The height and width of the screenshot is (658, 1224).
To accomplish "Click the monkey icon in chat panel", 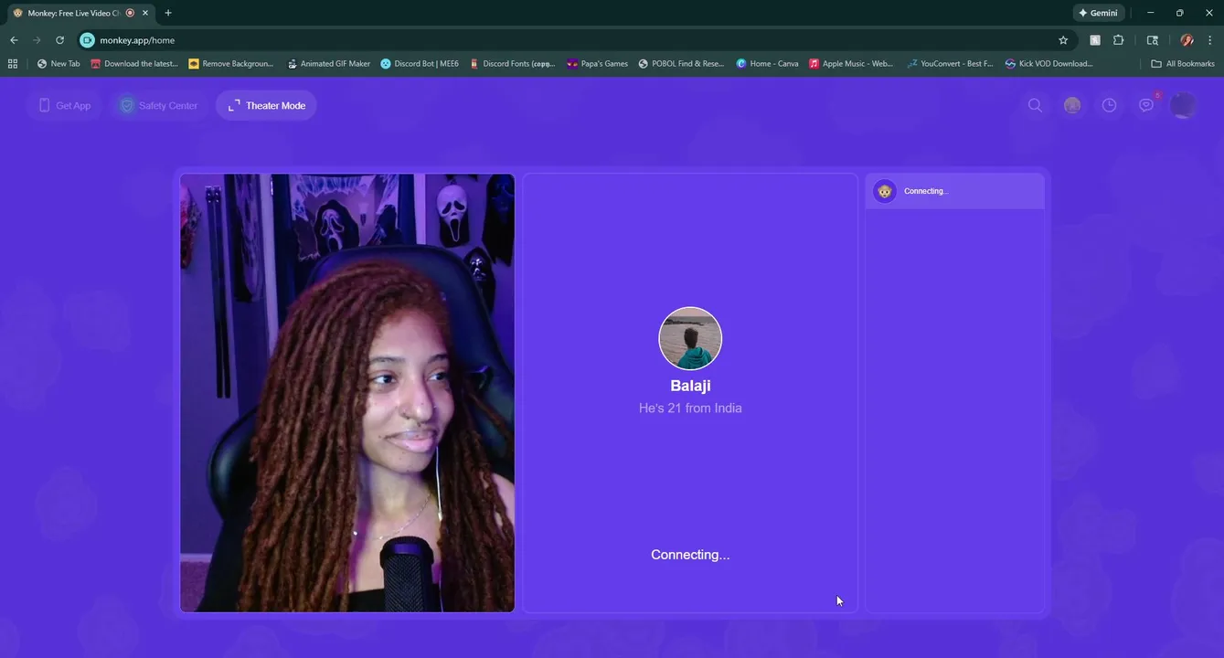I will (x=884, y=191).
